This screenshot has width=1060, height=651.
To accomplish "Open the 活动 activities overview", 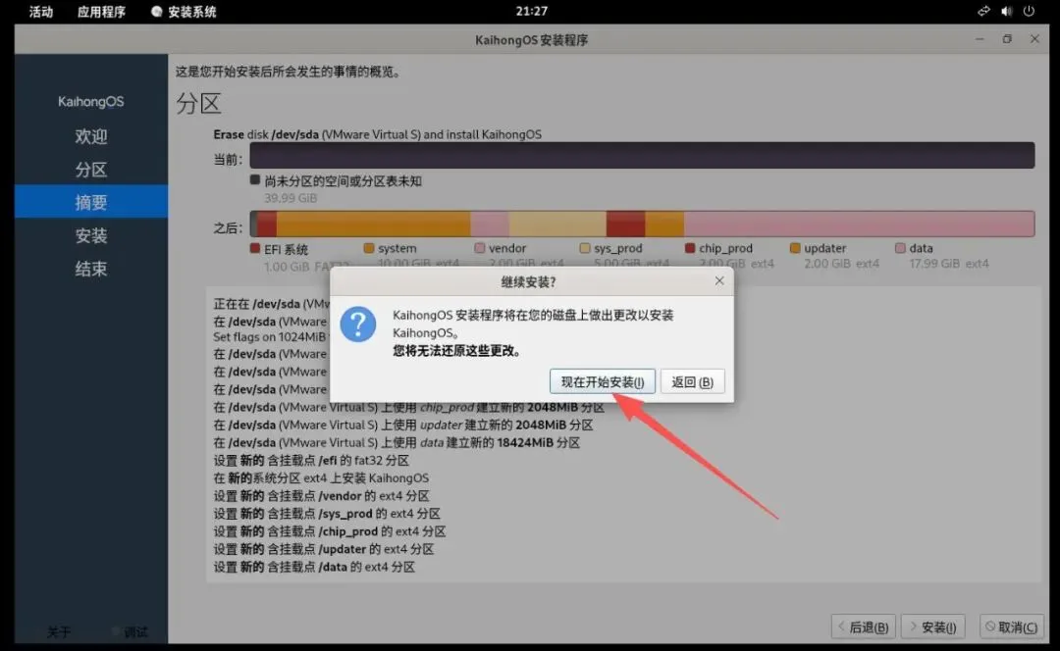I will click(41, 12).
